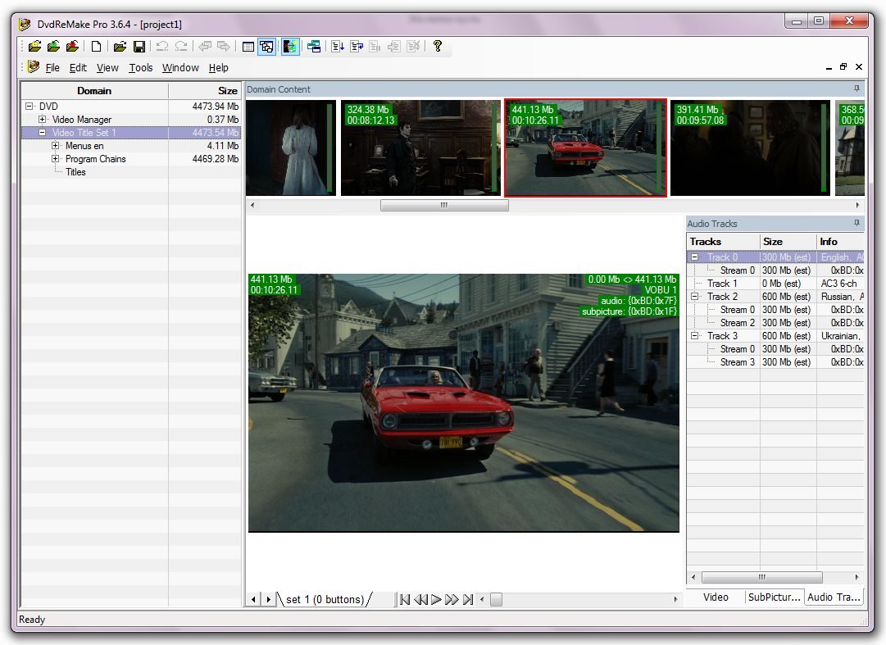Select the 391.41 Mb dark thumbnail
886x645 pixels.
pyautogui.click(x=750, y=148)
